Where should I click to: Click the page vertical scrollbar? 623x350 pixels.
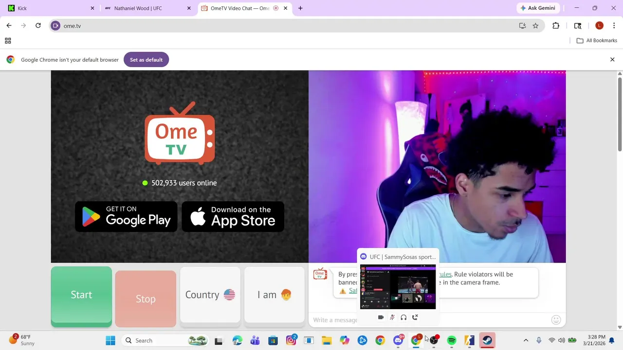point(620,114)
